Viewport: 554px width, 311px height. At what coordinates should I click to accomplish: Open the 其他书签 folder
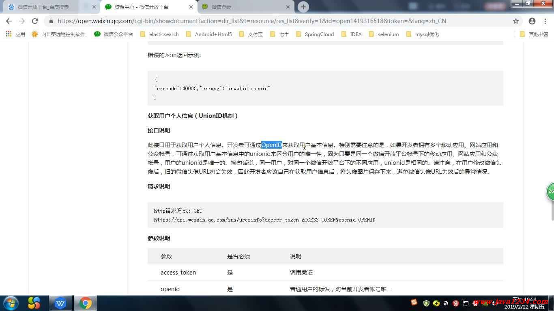534,34
